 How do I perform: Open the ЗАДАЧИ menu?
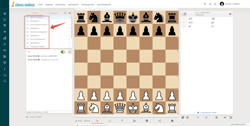49,5
